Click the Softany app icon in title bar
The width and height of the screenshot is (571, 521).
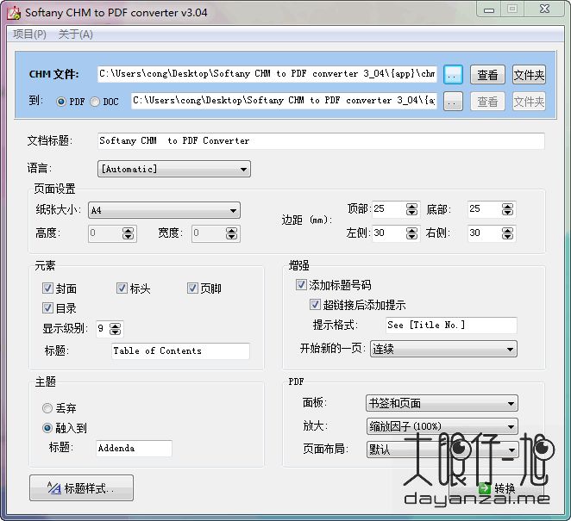tap(14, 13)
